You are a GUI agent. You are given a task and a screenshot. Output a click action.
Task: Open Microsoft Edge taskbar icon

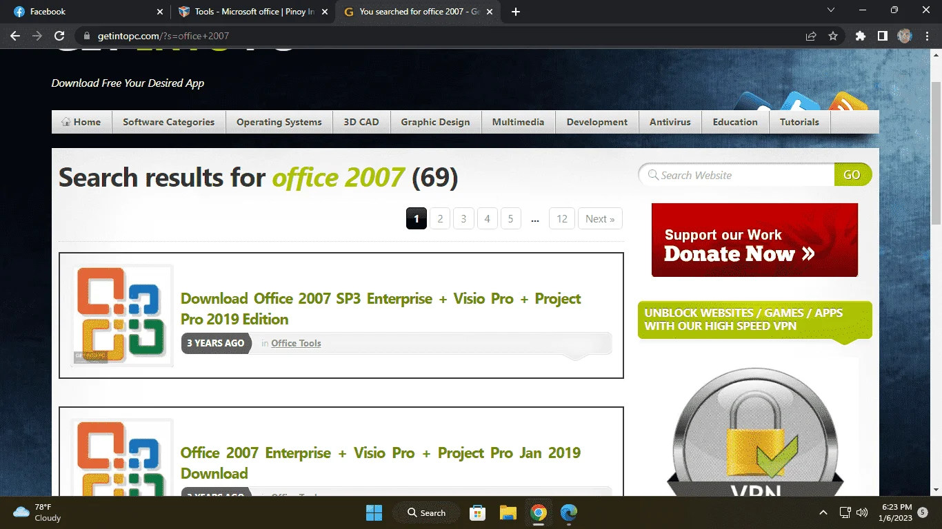[x=569, y=512]
